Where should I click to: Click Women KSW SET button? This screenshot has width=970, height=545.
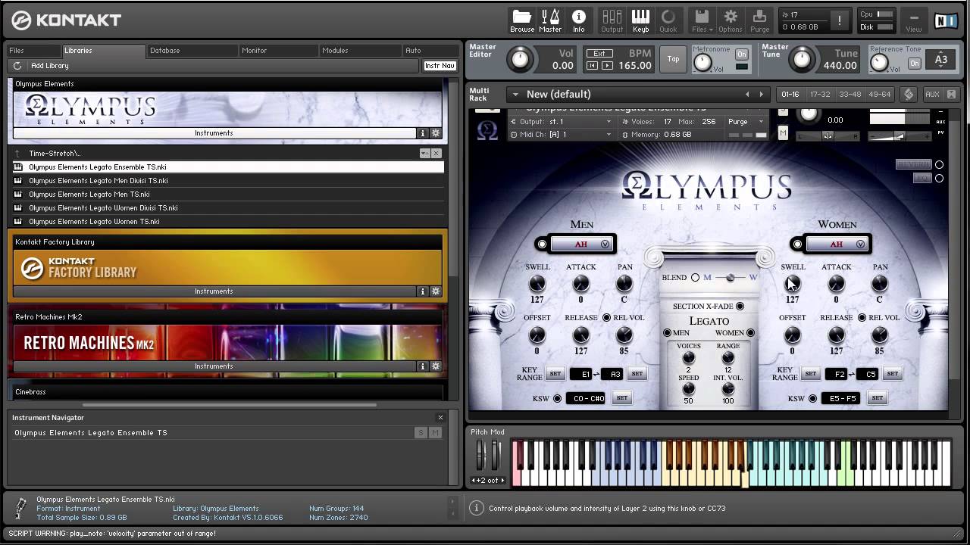coord(877,398)
